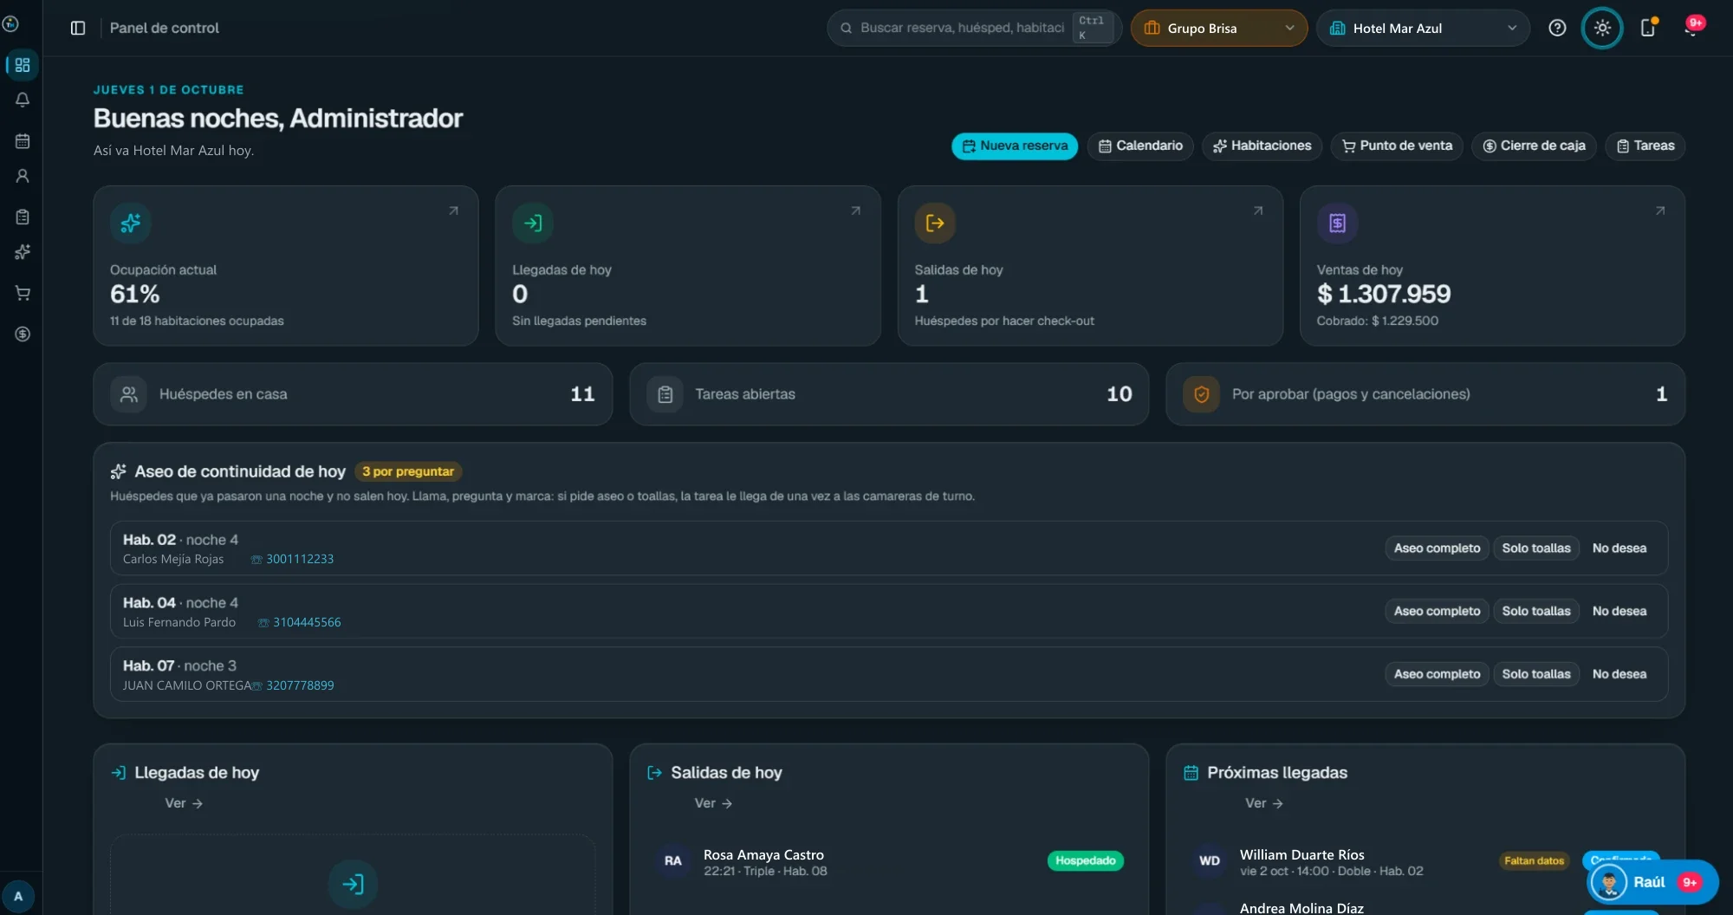The image size is (1733, 915).
Task: Open Grupo Brisa group dropdown
Action: [1219, 28]
